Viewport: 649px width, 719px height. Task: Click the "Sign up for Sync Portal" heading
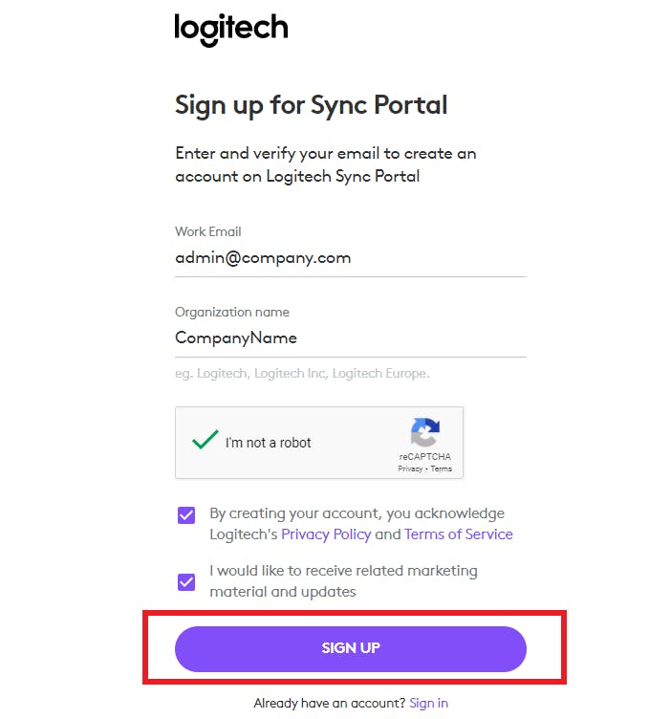(x=311, y=104)
